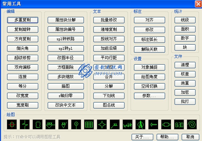The image size is (202, 141).
Task: Run the 多块缩放 tool
Action: tap(66, 77)
